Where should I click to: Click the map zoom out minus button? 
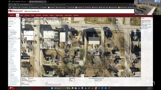[x=23, y=24]
